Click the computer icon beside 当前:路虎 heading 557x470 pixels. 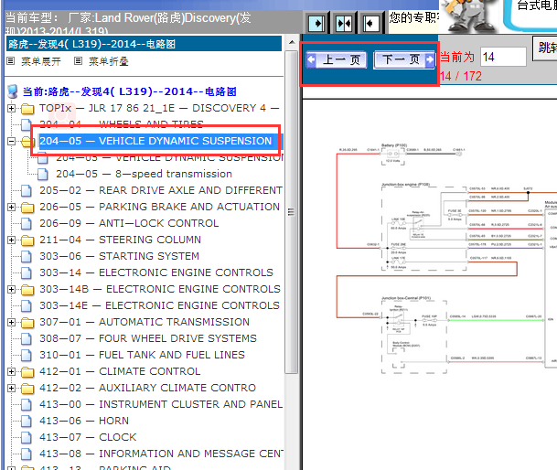(x=13, y=91)
